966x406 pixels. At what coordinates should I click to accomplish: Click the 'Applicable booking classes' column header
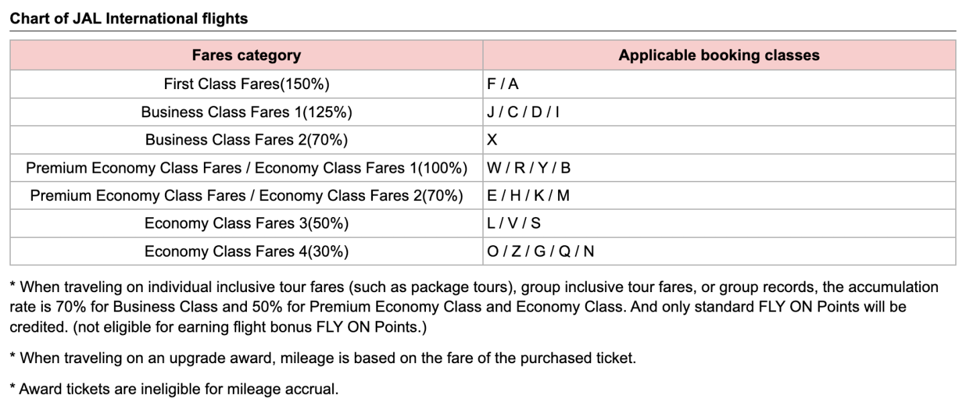[718, 56]
